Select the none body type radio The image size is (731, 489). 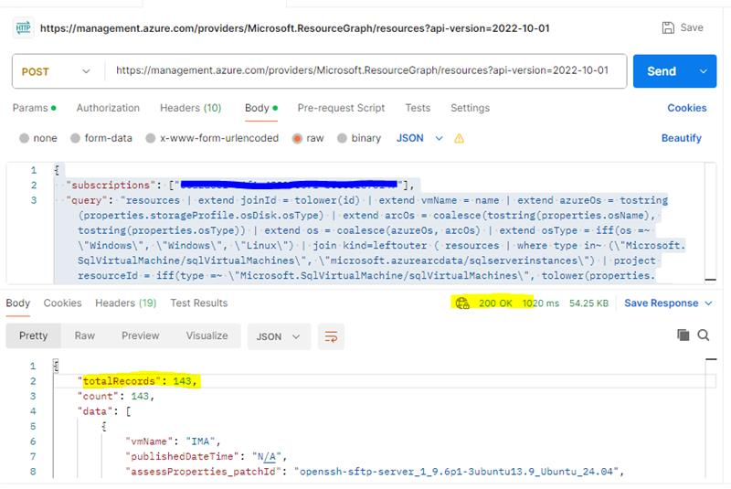[x=25, y=138]
